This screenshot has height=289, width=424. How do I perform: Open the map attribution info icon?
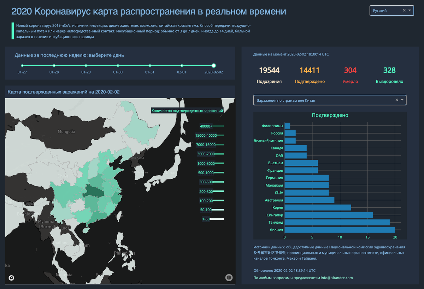coord(229,278)
